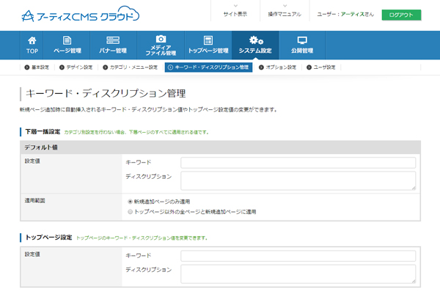This screenshot has width=440, height=291.
Task: Click the アーティスCMS クラウド logo
Action: click(x=80, y=15)
